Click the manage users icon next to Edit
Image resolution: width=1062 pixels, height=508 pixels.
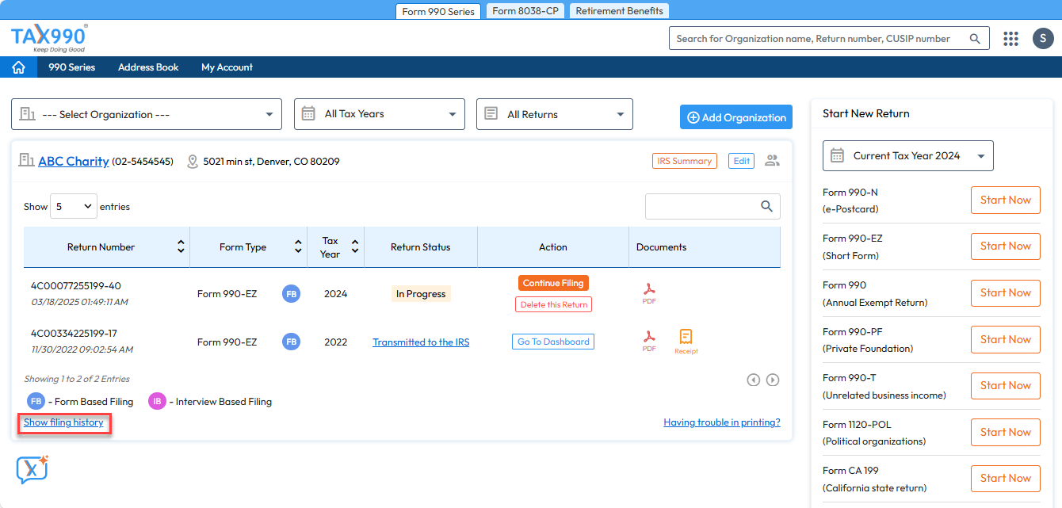click(772, 161)
